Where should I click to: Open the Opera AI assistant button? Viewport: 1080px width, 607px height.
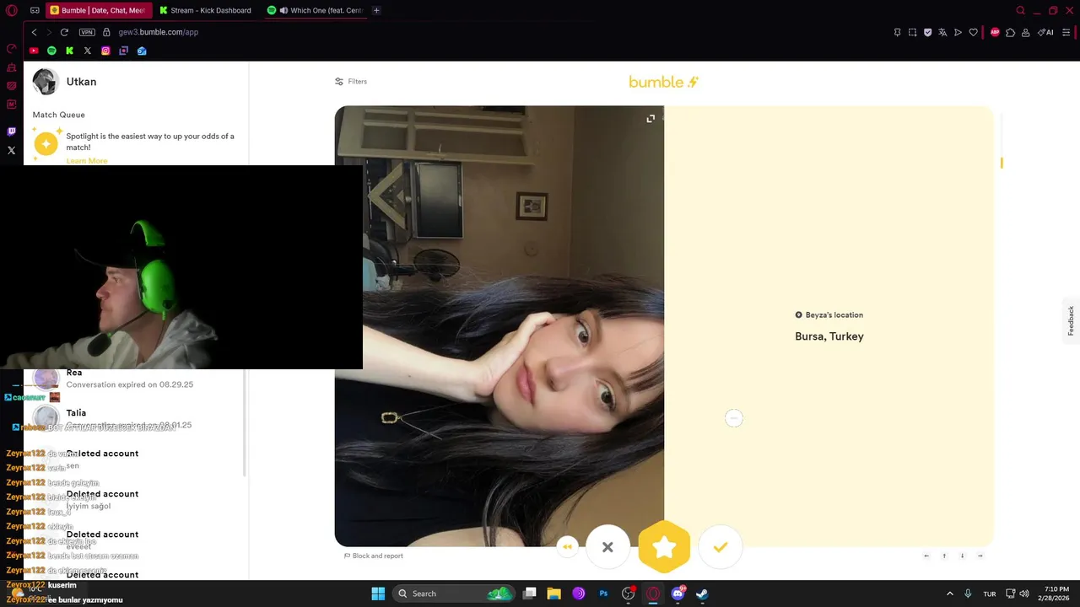click(1045, 32)
